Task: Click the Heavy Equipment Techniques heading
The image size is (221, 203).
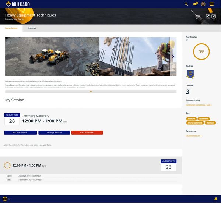Action: [x=31, y=15]
